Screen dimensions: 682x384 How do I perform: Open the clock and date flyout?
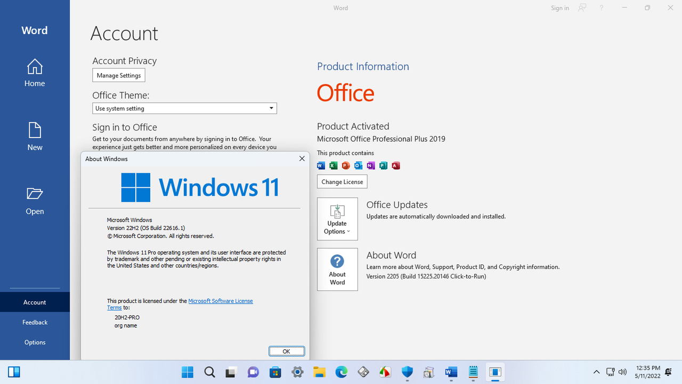pyautogui.click(x=648, y=372)
